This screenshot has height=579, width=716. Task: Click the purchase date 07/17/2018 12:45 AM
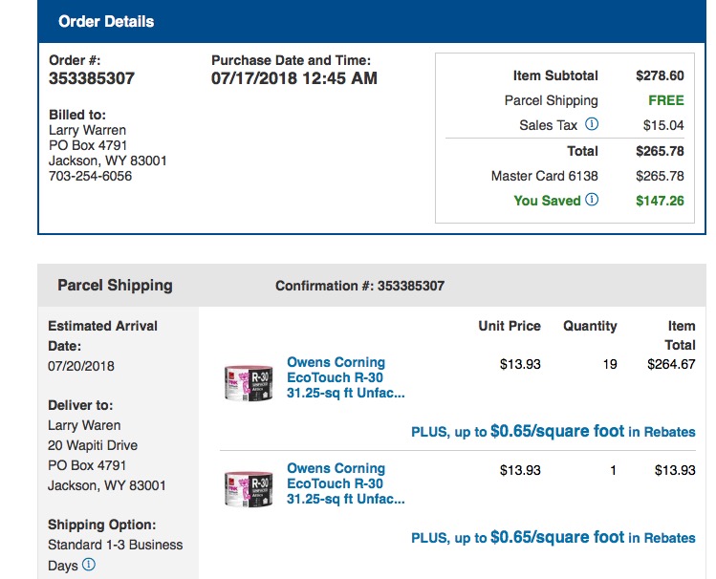(x=294, y=78)
